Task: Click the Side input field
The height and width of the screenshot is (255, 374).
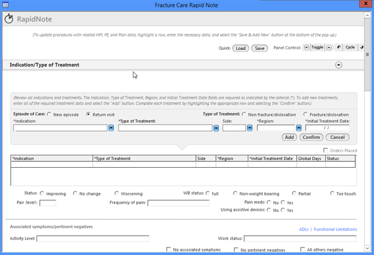Action: point(234,128)
